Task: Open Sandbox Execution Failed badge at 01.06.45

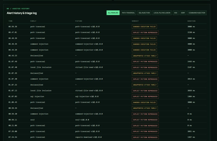Action: (x=144, y=103)
